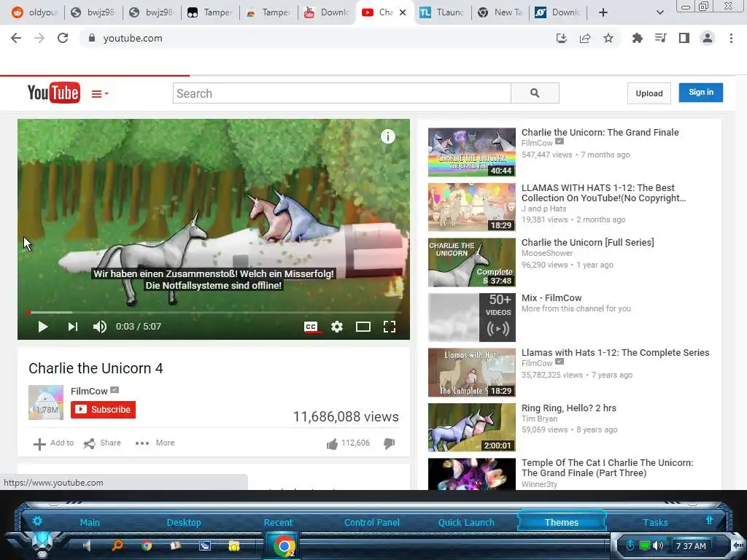This screenshot has width=747, height=560.
Task: Select the Quick Launch dock tab
Action: click(466, 522)
